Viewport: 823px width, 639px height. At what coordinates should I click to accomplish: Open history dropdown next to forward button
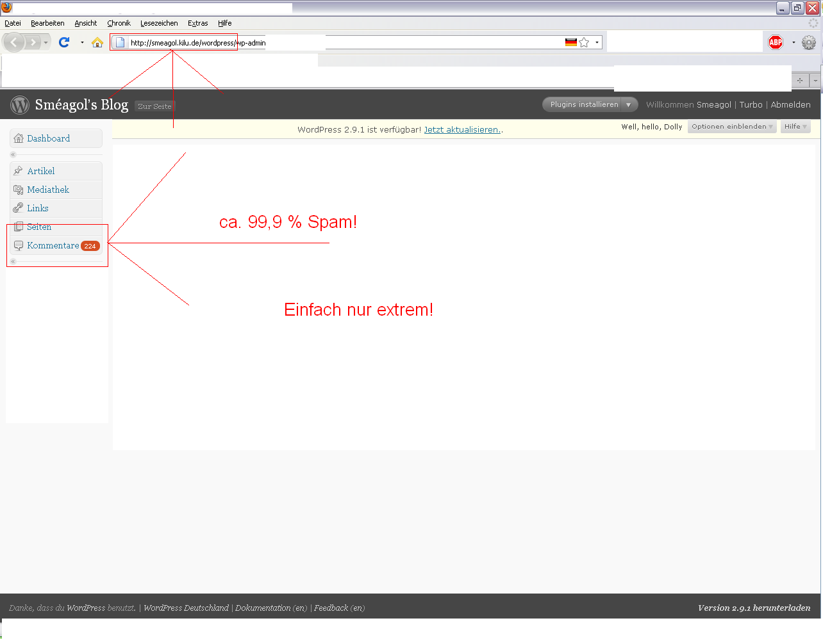(x=46, y=42)
